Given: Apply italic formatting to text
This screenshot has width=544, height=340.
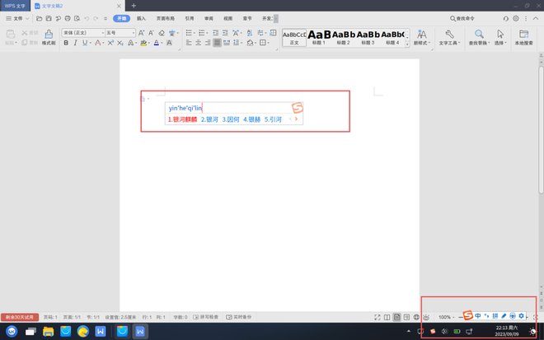Looking at the screenshot, I should (x=75, y=43).
